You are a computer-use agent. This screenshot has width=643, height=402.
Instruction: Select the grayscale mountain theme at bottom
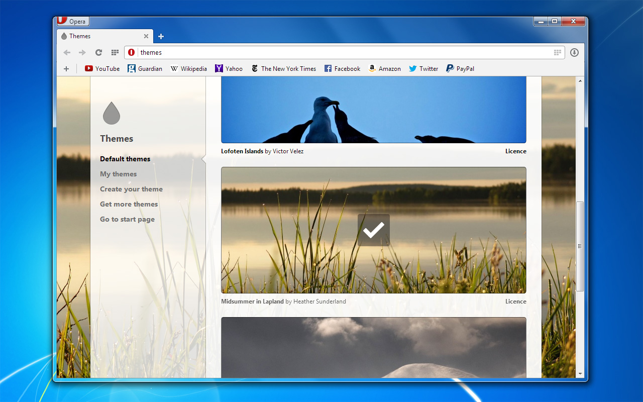click(x=373, y=348)
